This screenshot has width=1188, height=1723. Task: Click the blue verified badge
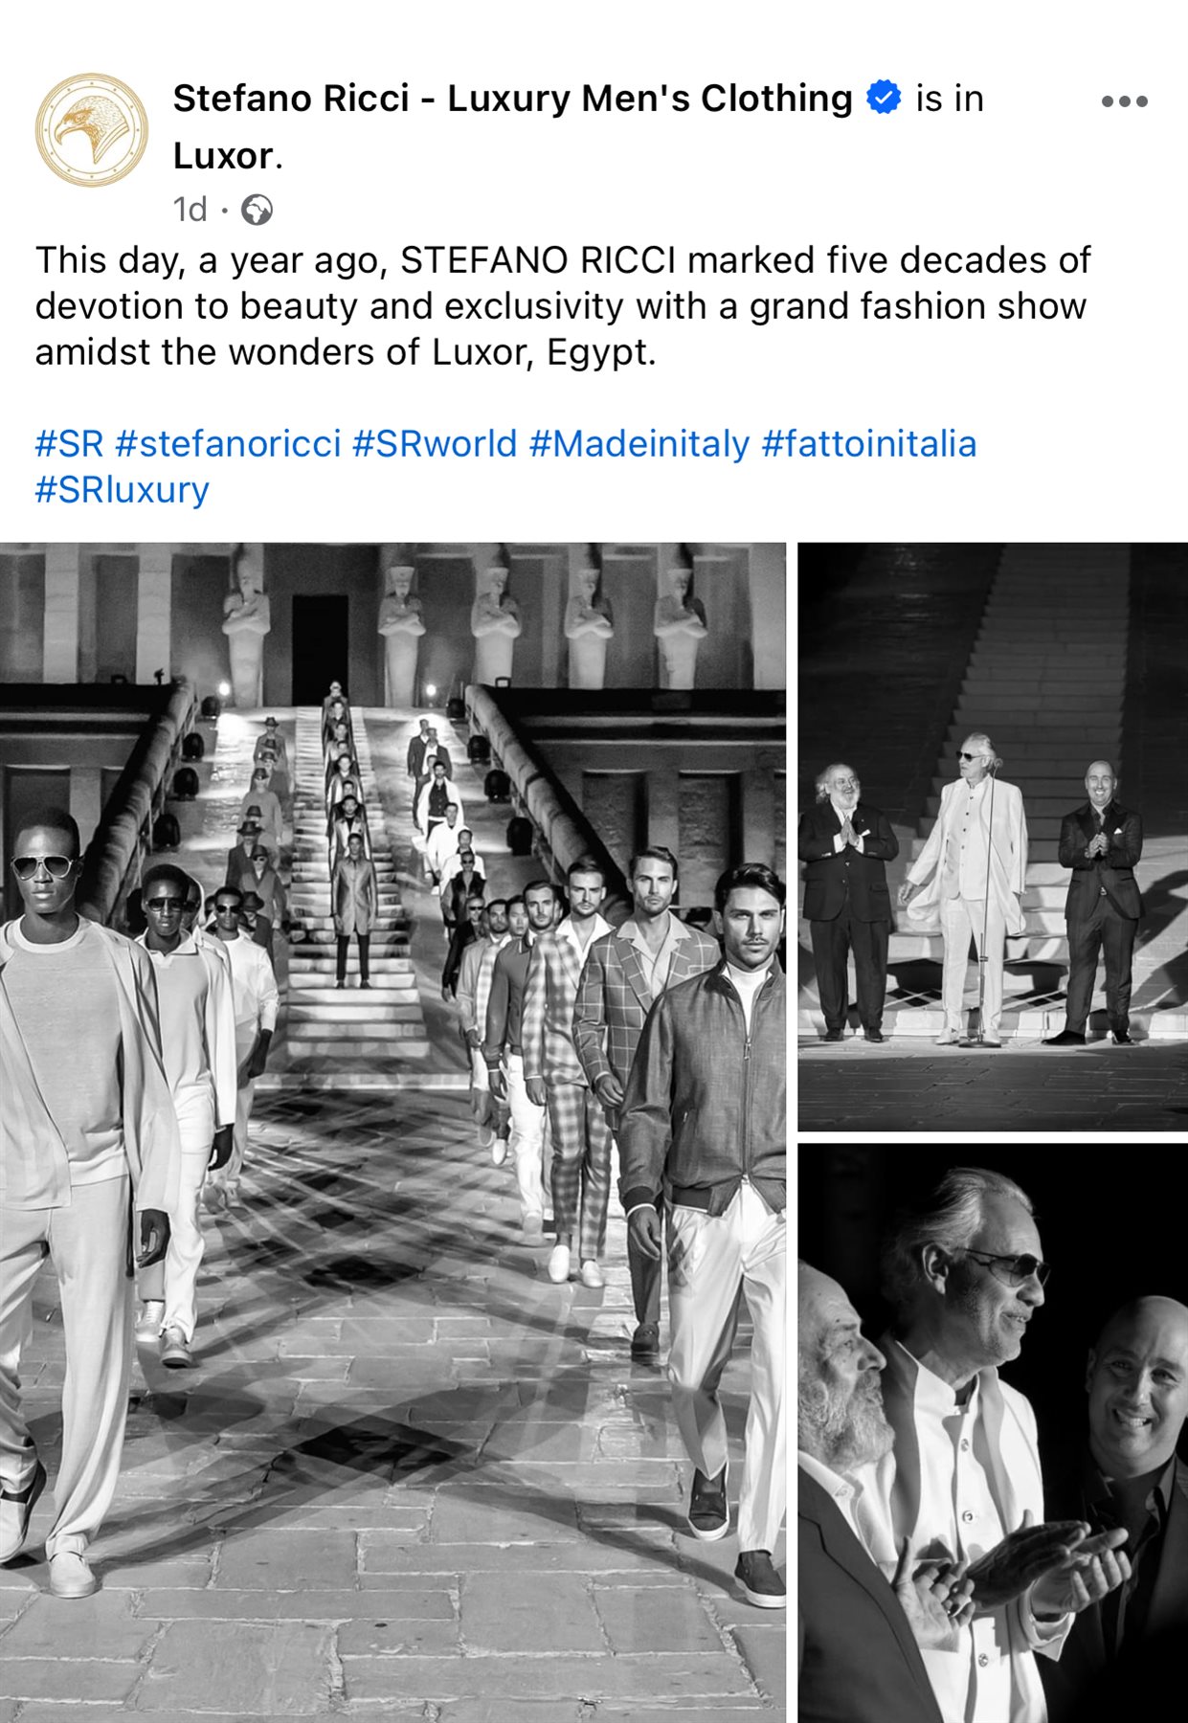(884, 98)
